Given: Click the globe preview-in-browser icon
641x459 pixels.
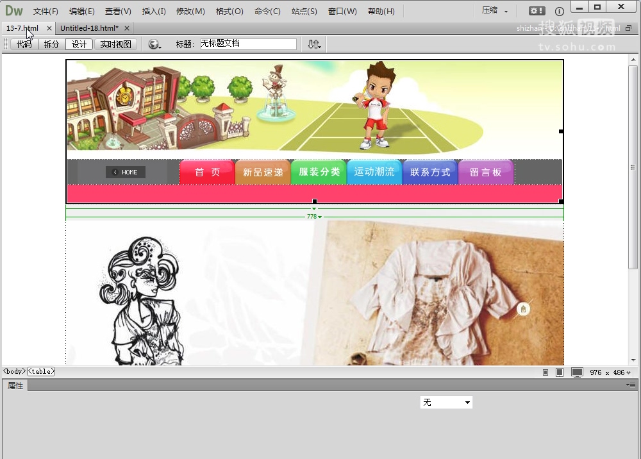Looking at the screenshot, I should click(154, 44).
